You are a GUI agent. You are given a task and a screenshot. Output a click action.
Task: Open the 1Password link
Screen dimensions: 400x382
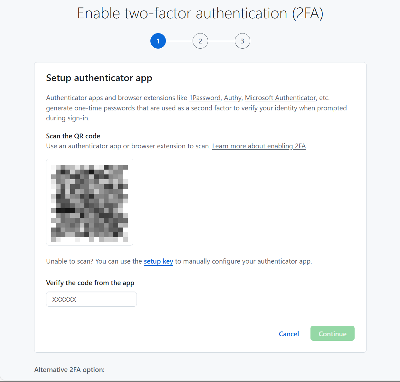click(205, 98)
